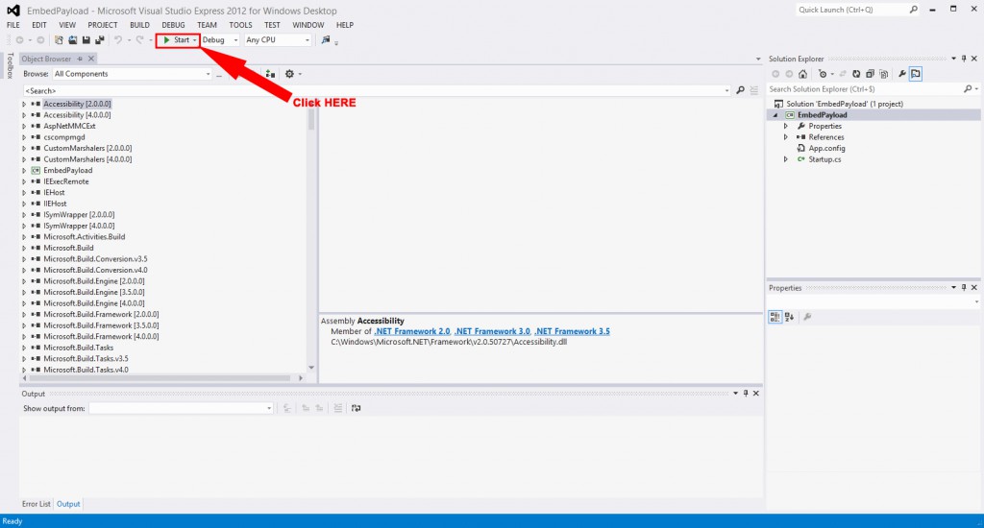Click the Object Browser search magnifier icon

741,91
